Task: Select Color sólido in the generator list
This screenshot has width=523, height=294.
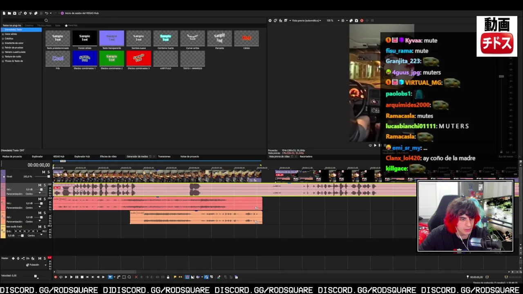Action: (11, 34)
